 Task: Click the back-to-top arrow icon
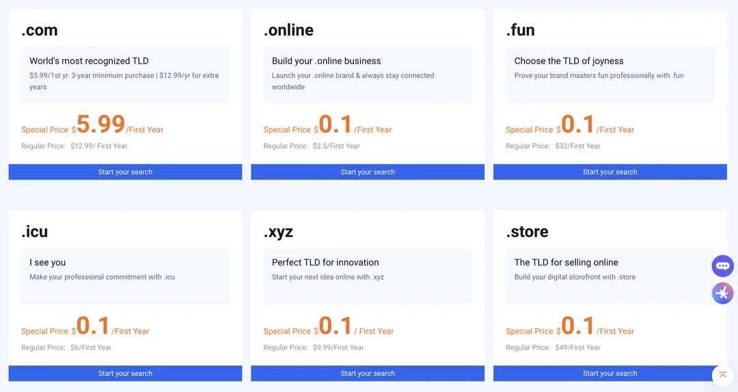click(x=722, y=375)
